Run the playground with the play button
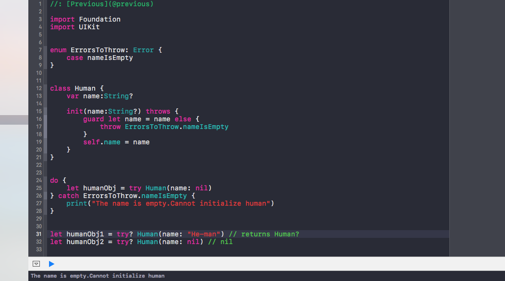The height and width of the screenshot is (281, 505). click(51, 264)
